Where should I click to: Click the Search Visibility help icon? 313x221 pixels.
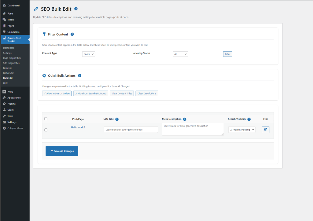coord(249,119)
